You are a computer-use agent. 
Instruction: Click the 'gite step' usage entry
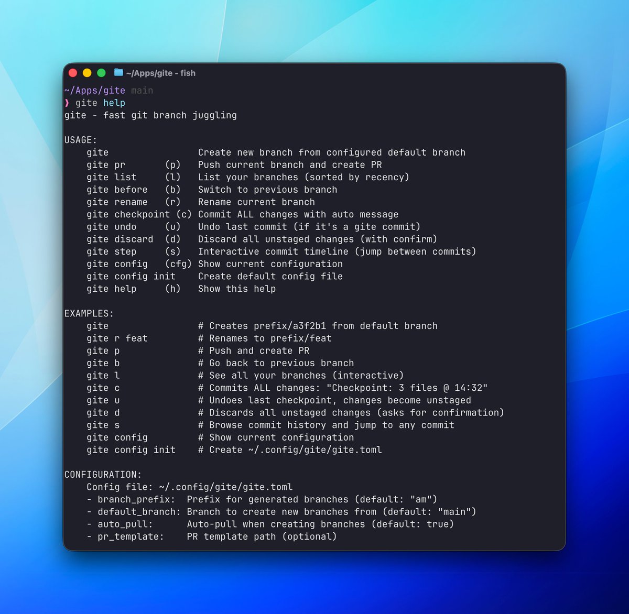[x=112, y=251]
